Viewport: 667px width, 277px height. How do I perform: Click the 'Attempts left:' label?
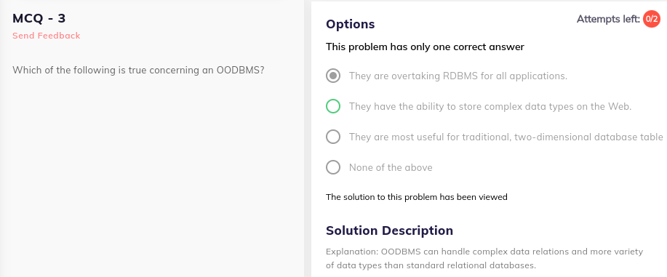tap(608, 19)
